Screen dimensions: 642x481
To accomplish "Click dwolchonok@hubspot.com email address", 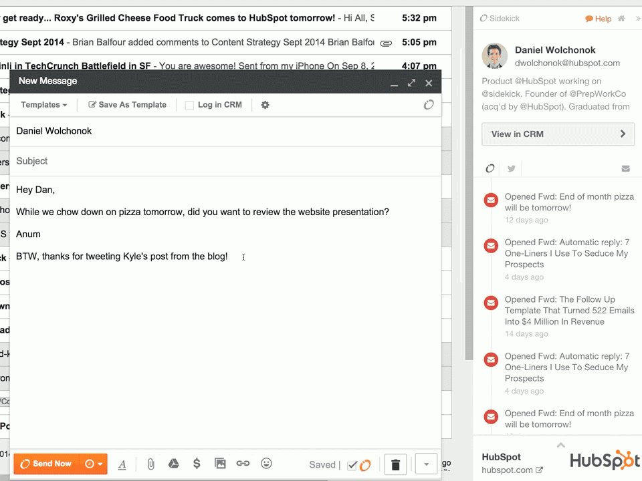I will pos(567,63).
